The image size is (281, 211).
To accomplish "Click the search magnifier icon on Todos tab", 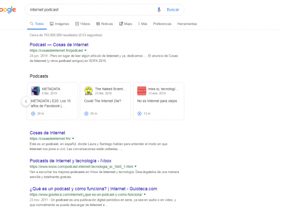I will coord(31,24).
